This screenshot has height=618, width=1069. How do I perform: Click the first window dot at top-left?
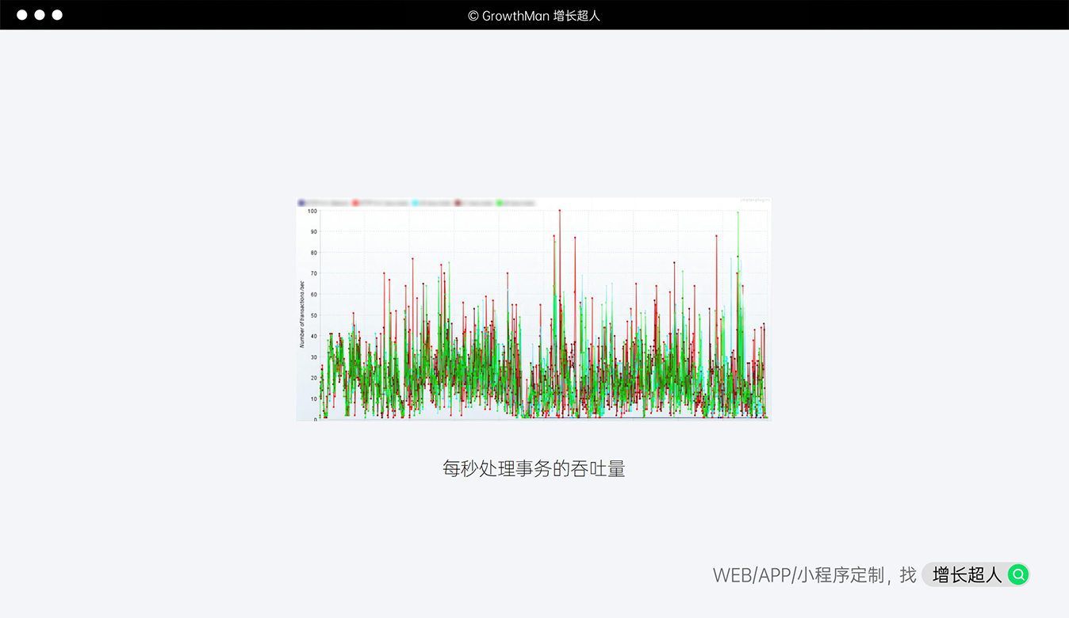coord(22,15)
